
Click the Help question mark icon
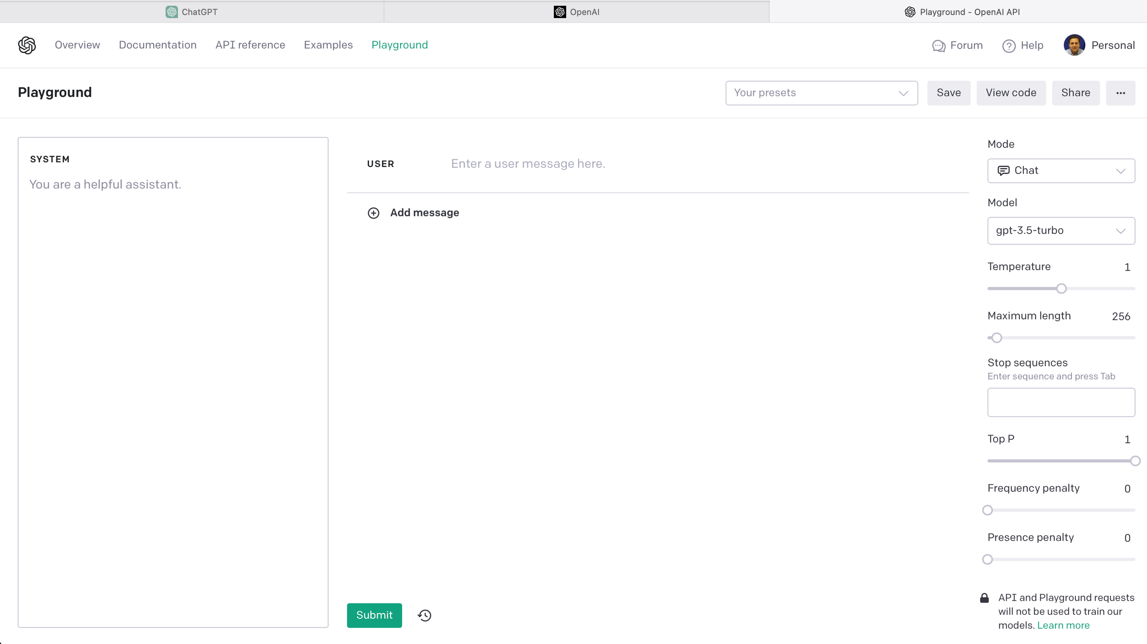1008,46
